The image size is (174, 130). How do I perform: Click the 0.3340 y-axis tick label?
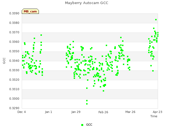[x=14, y=61]
